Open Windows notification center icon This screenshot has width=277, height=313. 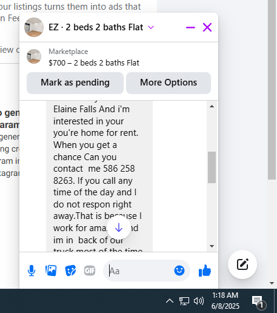point(258,301)
